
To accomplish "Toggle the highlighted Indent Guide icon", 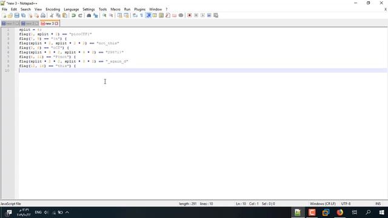I will pos(148,15).
